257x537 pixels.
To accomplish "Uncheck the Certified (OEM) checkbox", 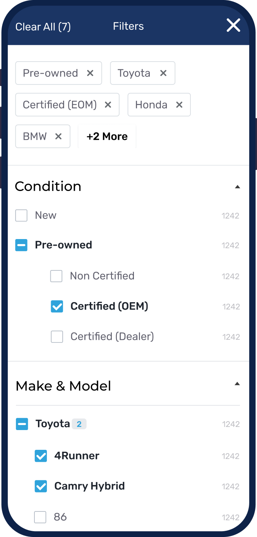I will tap(57, 306).
